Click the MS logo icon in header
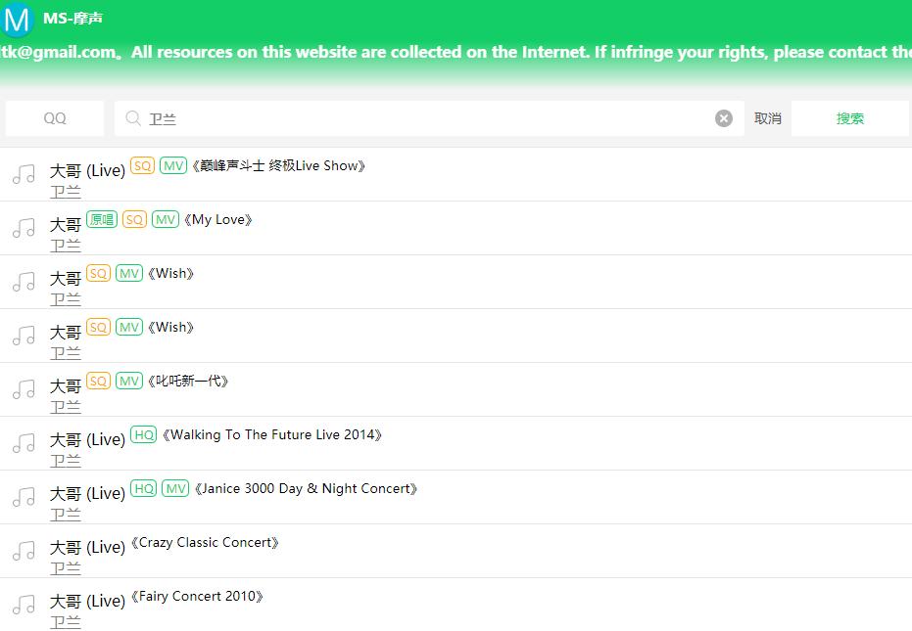 (x=17, y=19)
